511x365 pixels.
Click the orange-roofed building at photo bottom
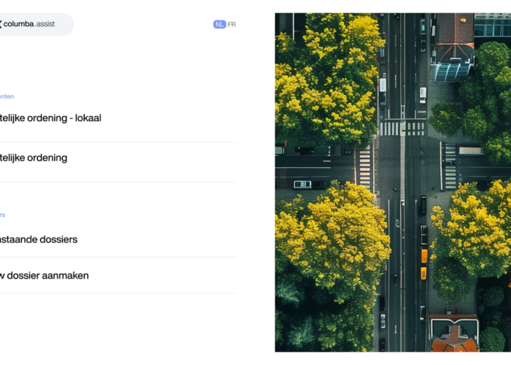click(x=455, y=334)
